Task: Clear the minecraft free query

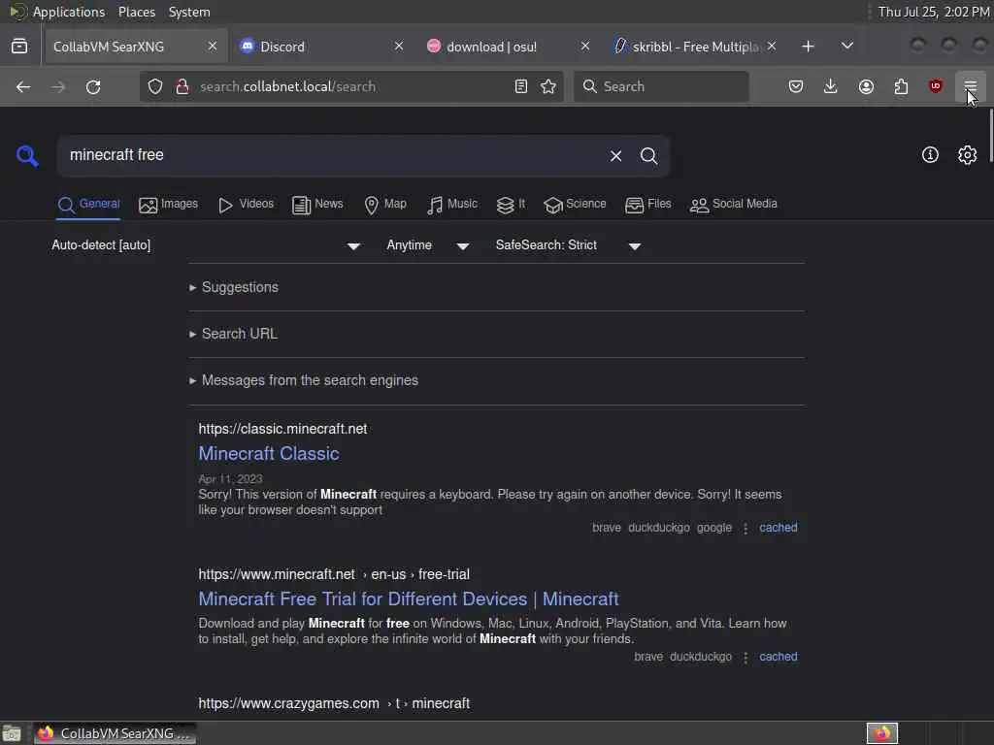Action: click(615, 156)
